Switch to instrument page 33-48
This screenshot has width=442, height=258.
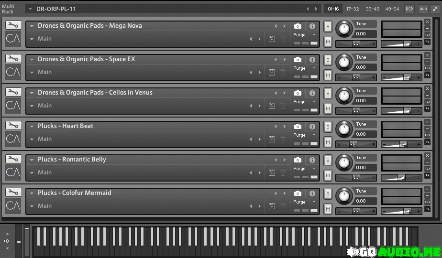372,9
